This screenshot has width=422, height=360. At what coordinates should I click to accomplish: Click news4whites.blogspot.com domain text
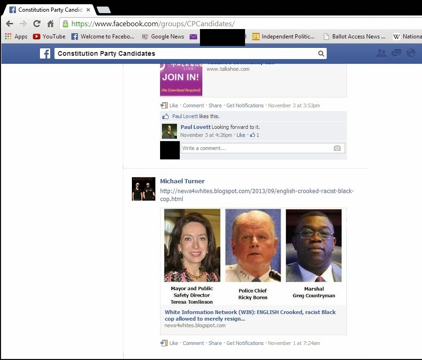point(195,325)
